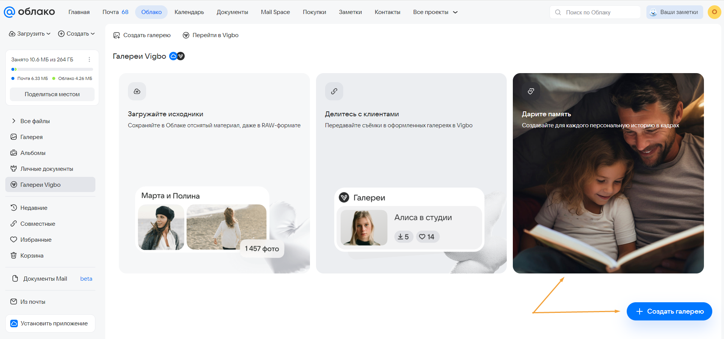Click the Ваши заметки button
724x339 pixels.
[674, 12]
